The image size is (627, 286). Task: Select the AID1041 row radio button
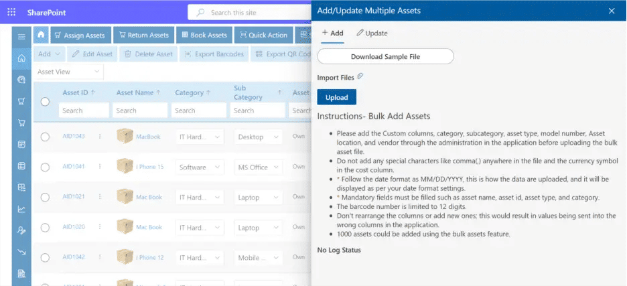[45, 167]
